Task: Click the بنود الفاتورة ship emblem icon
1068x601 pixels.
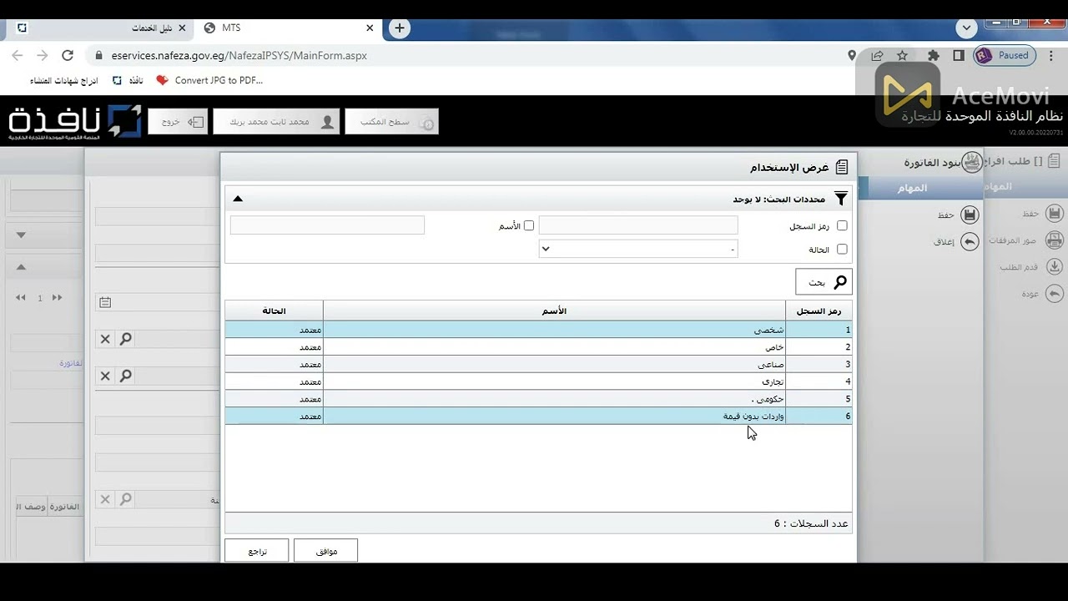Action: 972,162
